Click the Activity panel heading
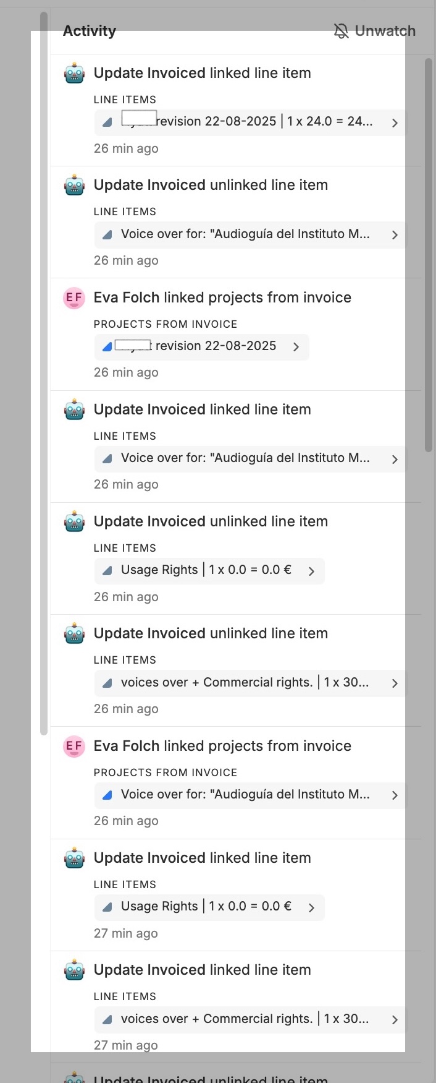 90,31
